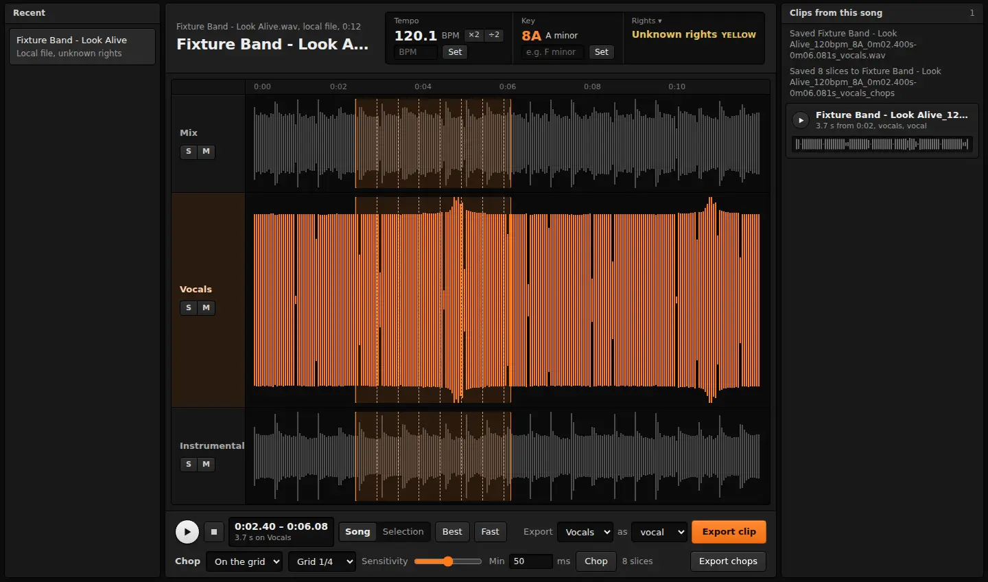
Task: Click the 120.1 tempo value
Action: [416, 36]
